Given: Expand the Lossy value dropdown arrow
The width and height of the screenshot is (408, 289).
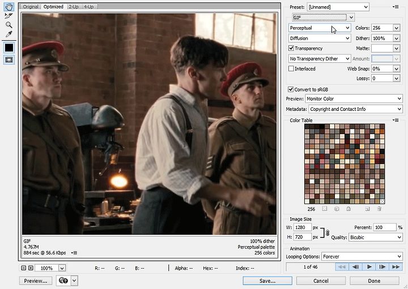Looking at the screenshot, I should pyautogui.click(x=396, y=79).
